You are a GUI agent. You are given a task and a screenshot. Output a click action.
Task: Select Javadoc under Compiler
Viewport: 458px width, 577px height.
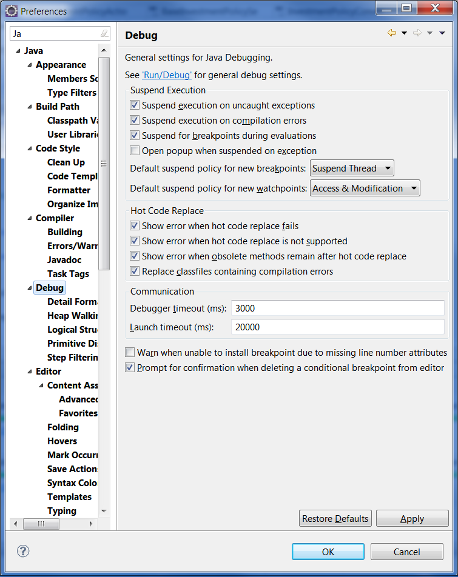click(64, 260)
